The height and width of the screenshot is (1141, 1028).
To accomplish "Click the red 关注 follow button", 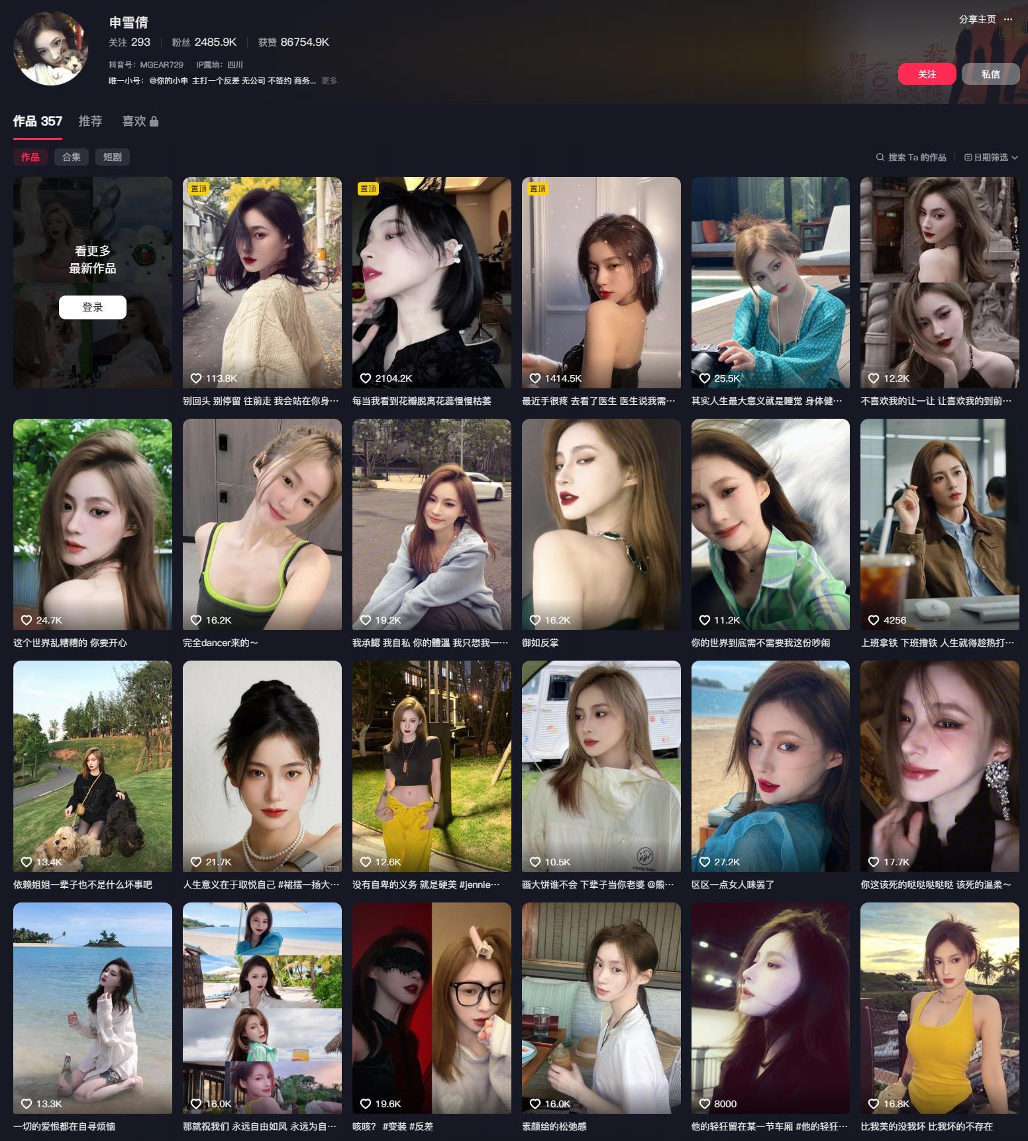I will 927,74.
